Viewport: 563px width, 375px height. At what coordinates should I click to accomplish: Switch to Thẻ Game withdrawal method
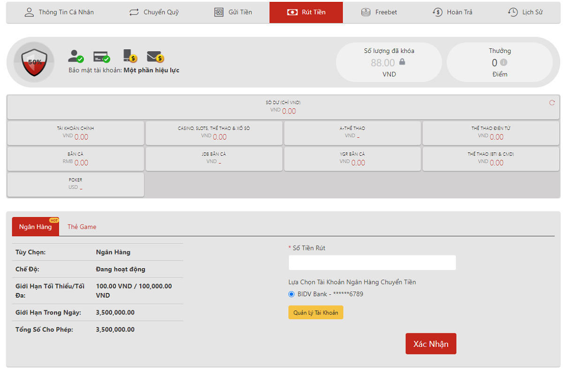[x=82, y=227]
